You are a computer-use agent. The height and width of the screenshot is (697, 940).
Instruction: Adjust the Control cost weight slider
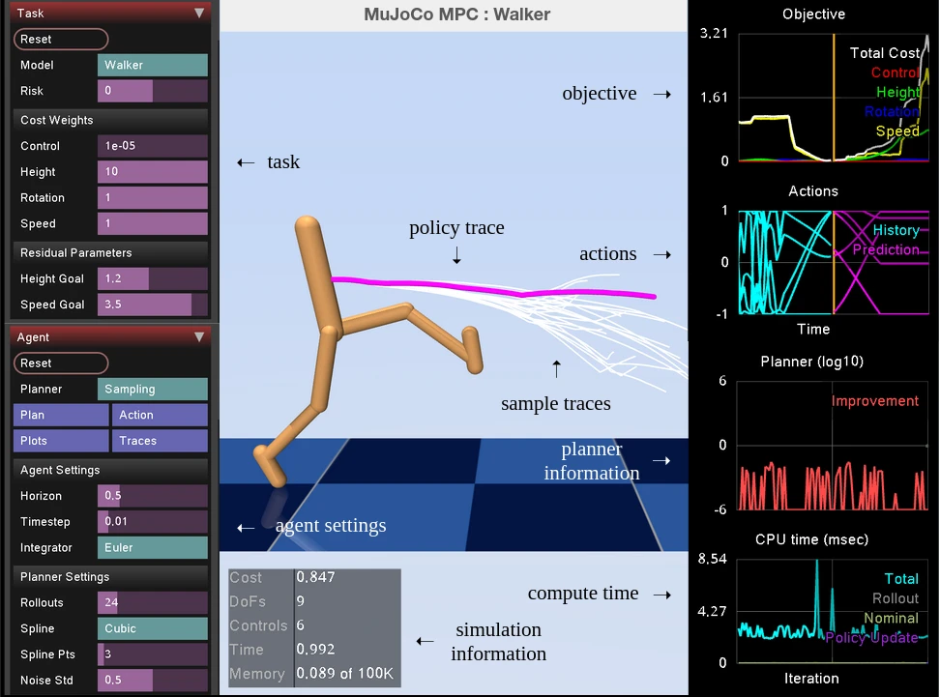tap(153, 146)
